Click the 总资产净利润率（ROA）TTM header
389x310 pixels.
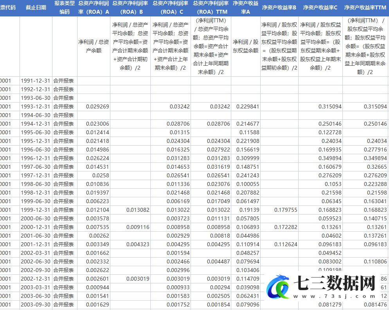[x=211, y=8]
